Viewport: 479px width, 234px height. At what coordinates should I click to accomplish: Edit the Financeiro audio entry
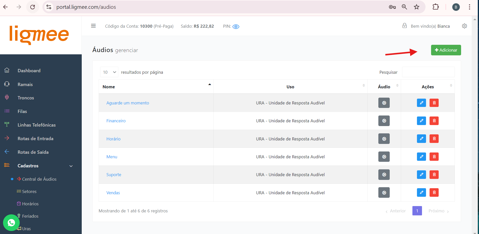click(421, 121)
